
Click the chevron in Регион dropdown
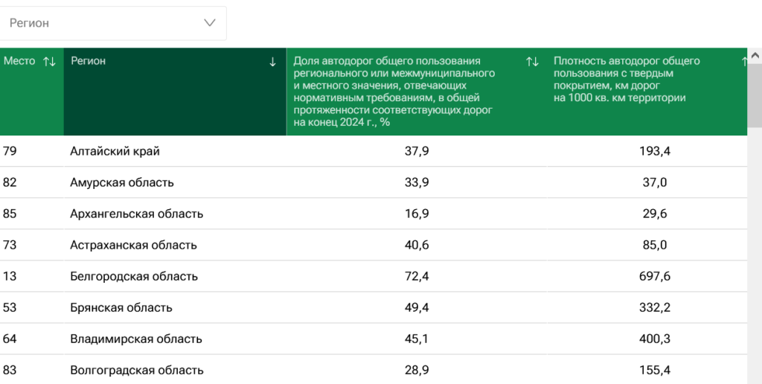click(209, 23)
